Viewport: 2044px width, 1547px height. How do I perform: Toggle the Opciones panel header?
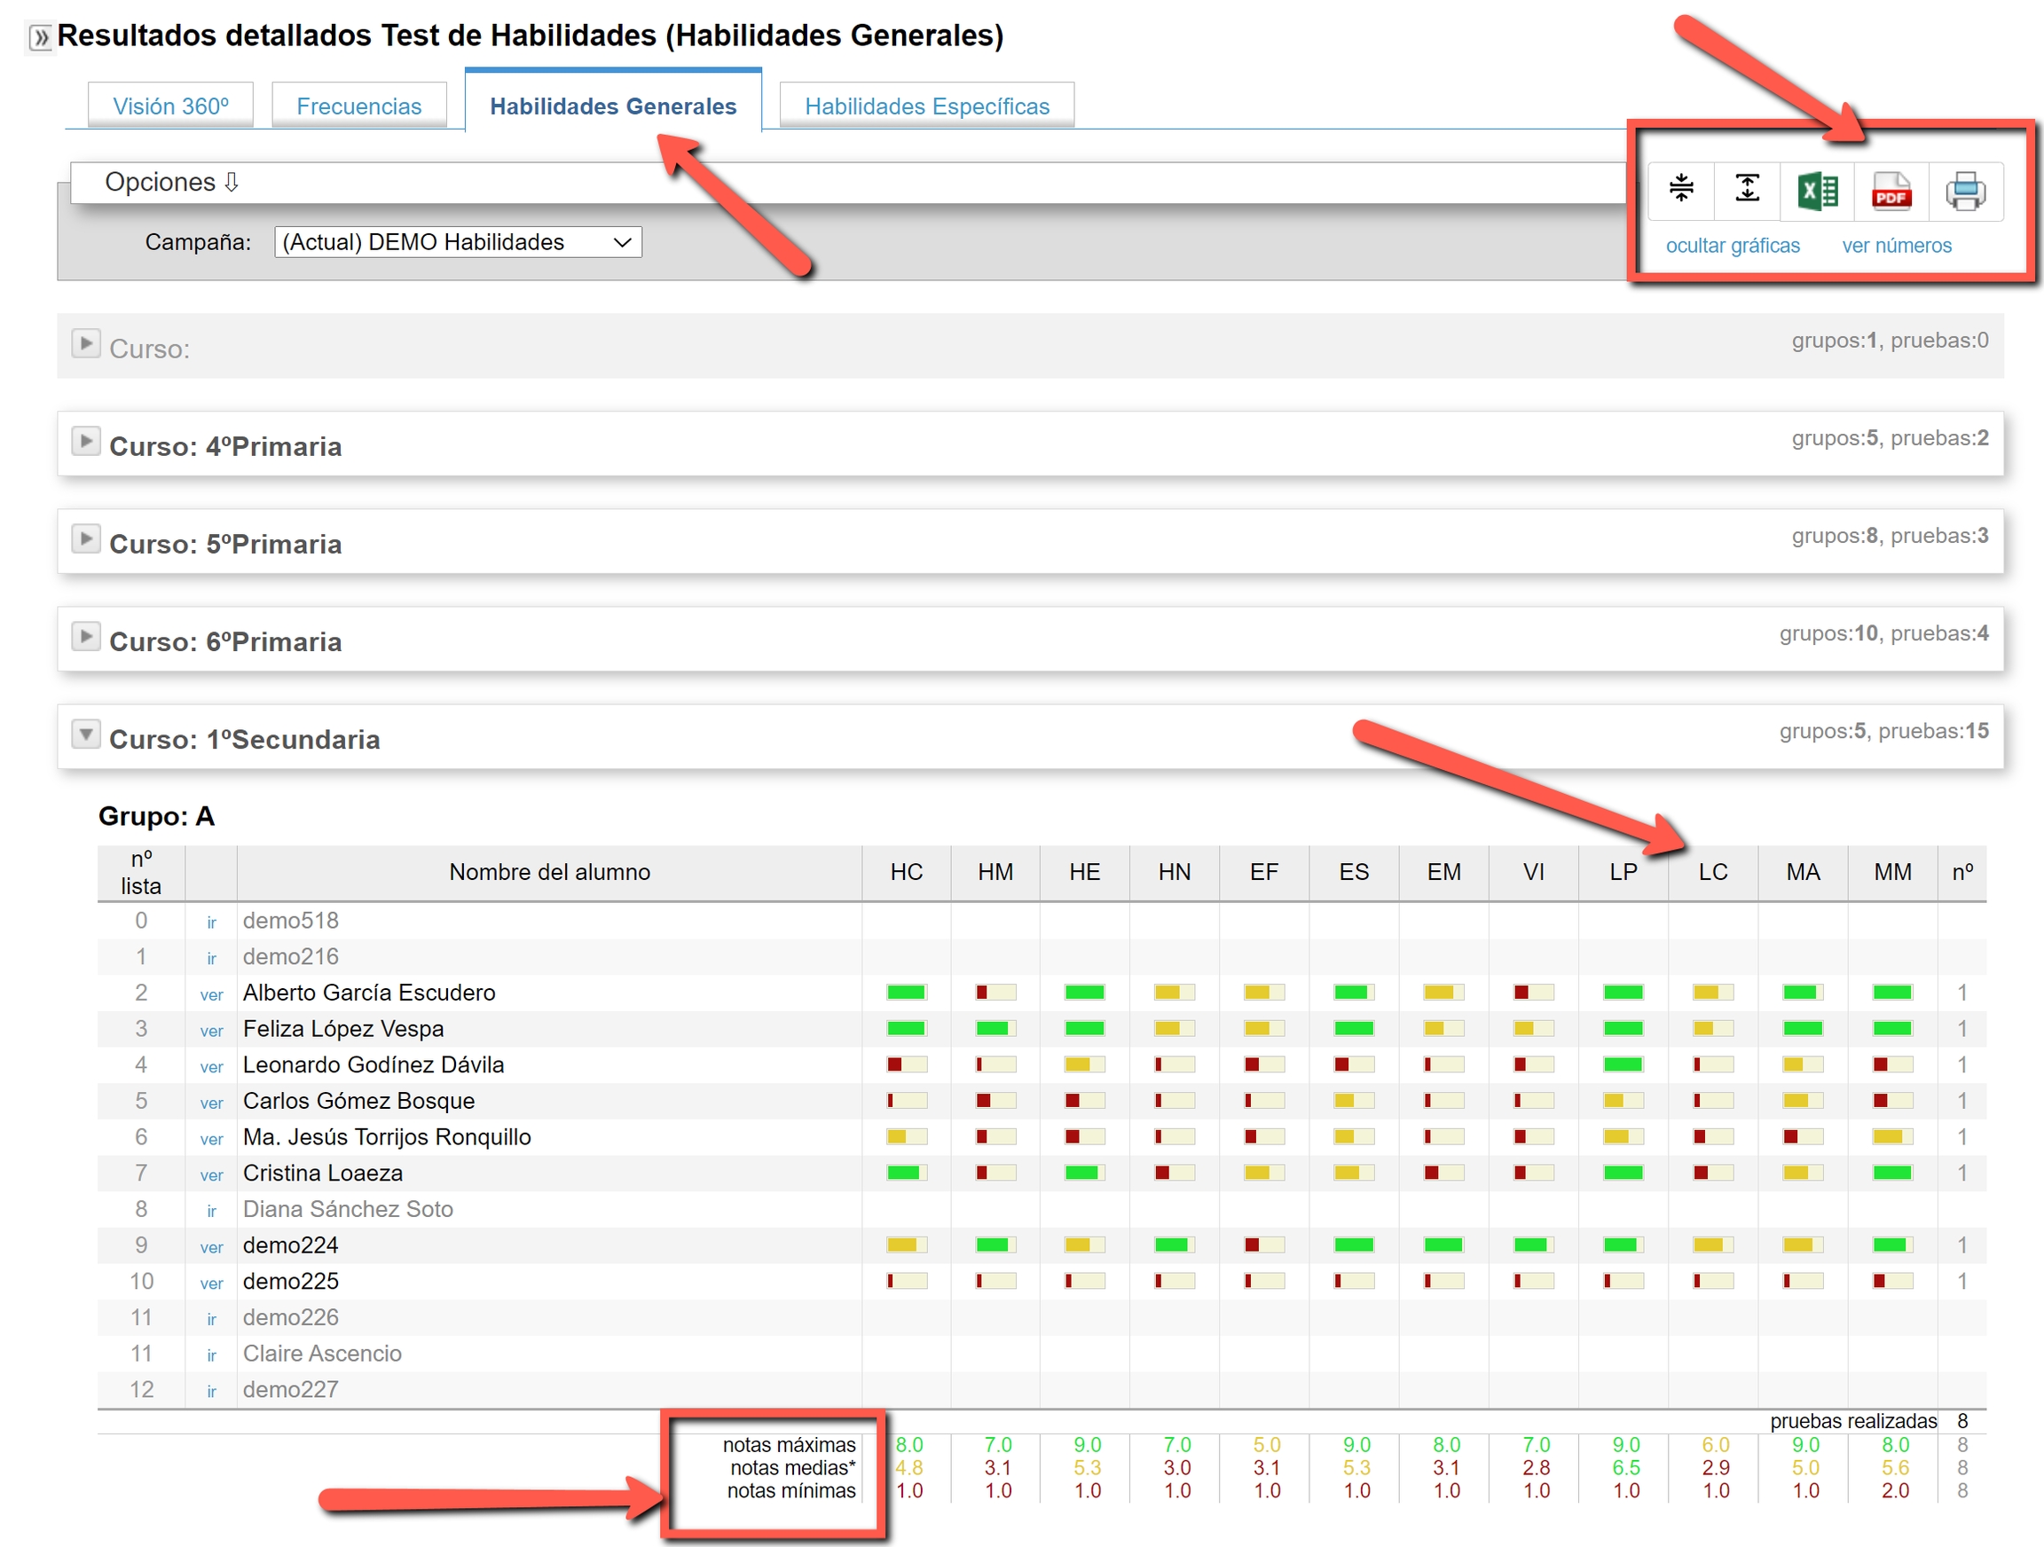(x=172, y=182)
